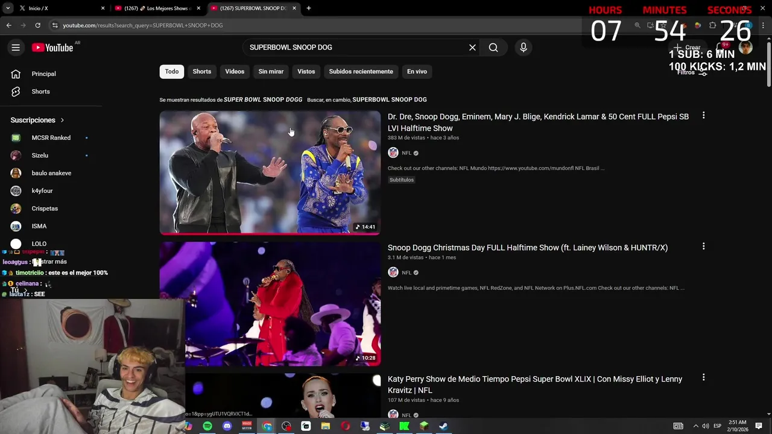Open the Windows notification center
This screenshot has width=772, height=434.
point(759,426)
